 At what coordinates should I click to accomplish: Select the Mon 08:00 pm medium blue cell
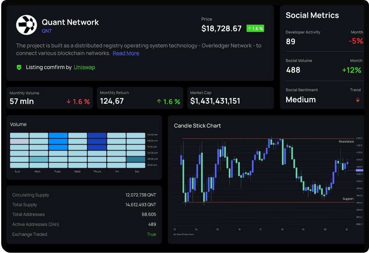coord(39,159)
